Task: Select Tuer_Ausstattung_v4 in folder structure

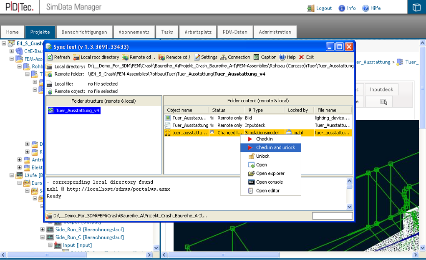Action: coord(74,111)
